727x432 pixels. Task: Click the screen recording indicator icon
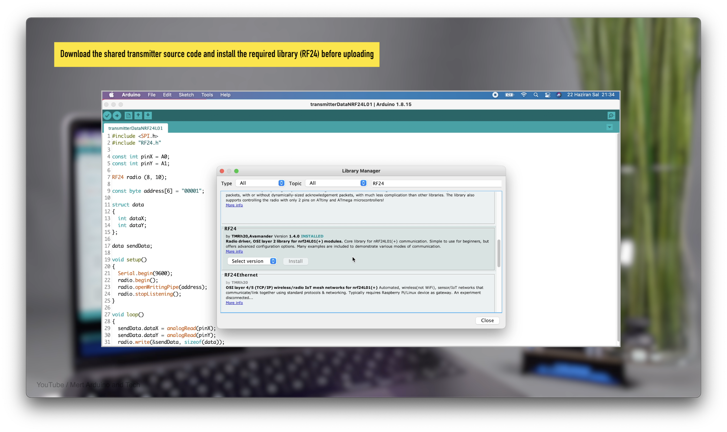pos(495,95)
